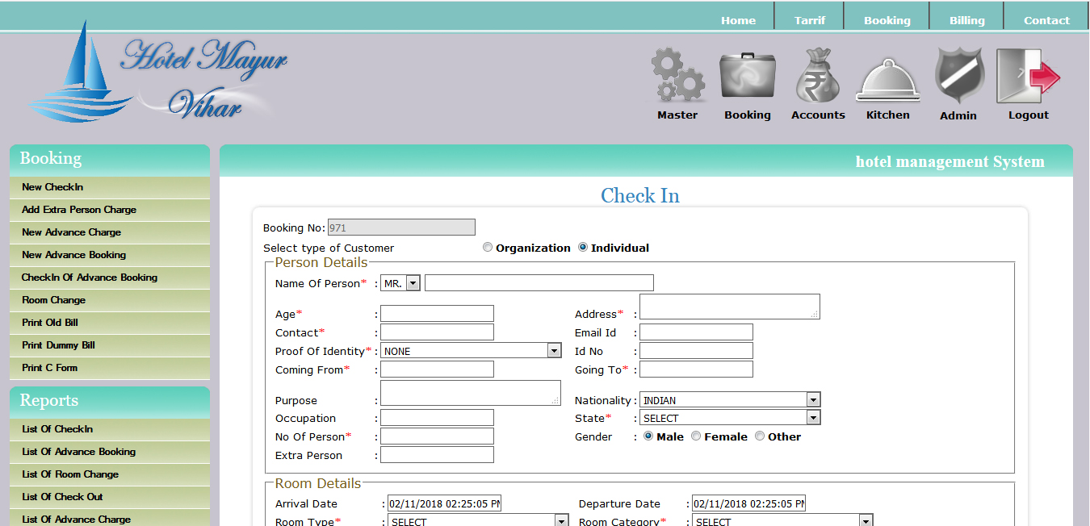Open List Of Room Change report
Screen dimensions: 1090x526
click(x=110, y=474)
